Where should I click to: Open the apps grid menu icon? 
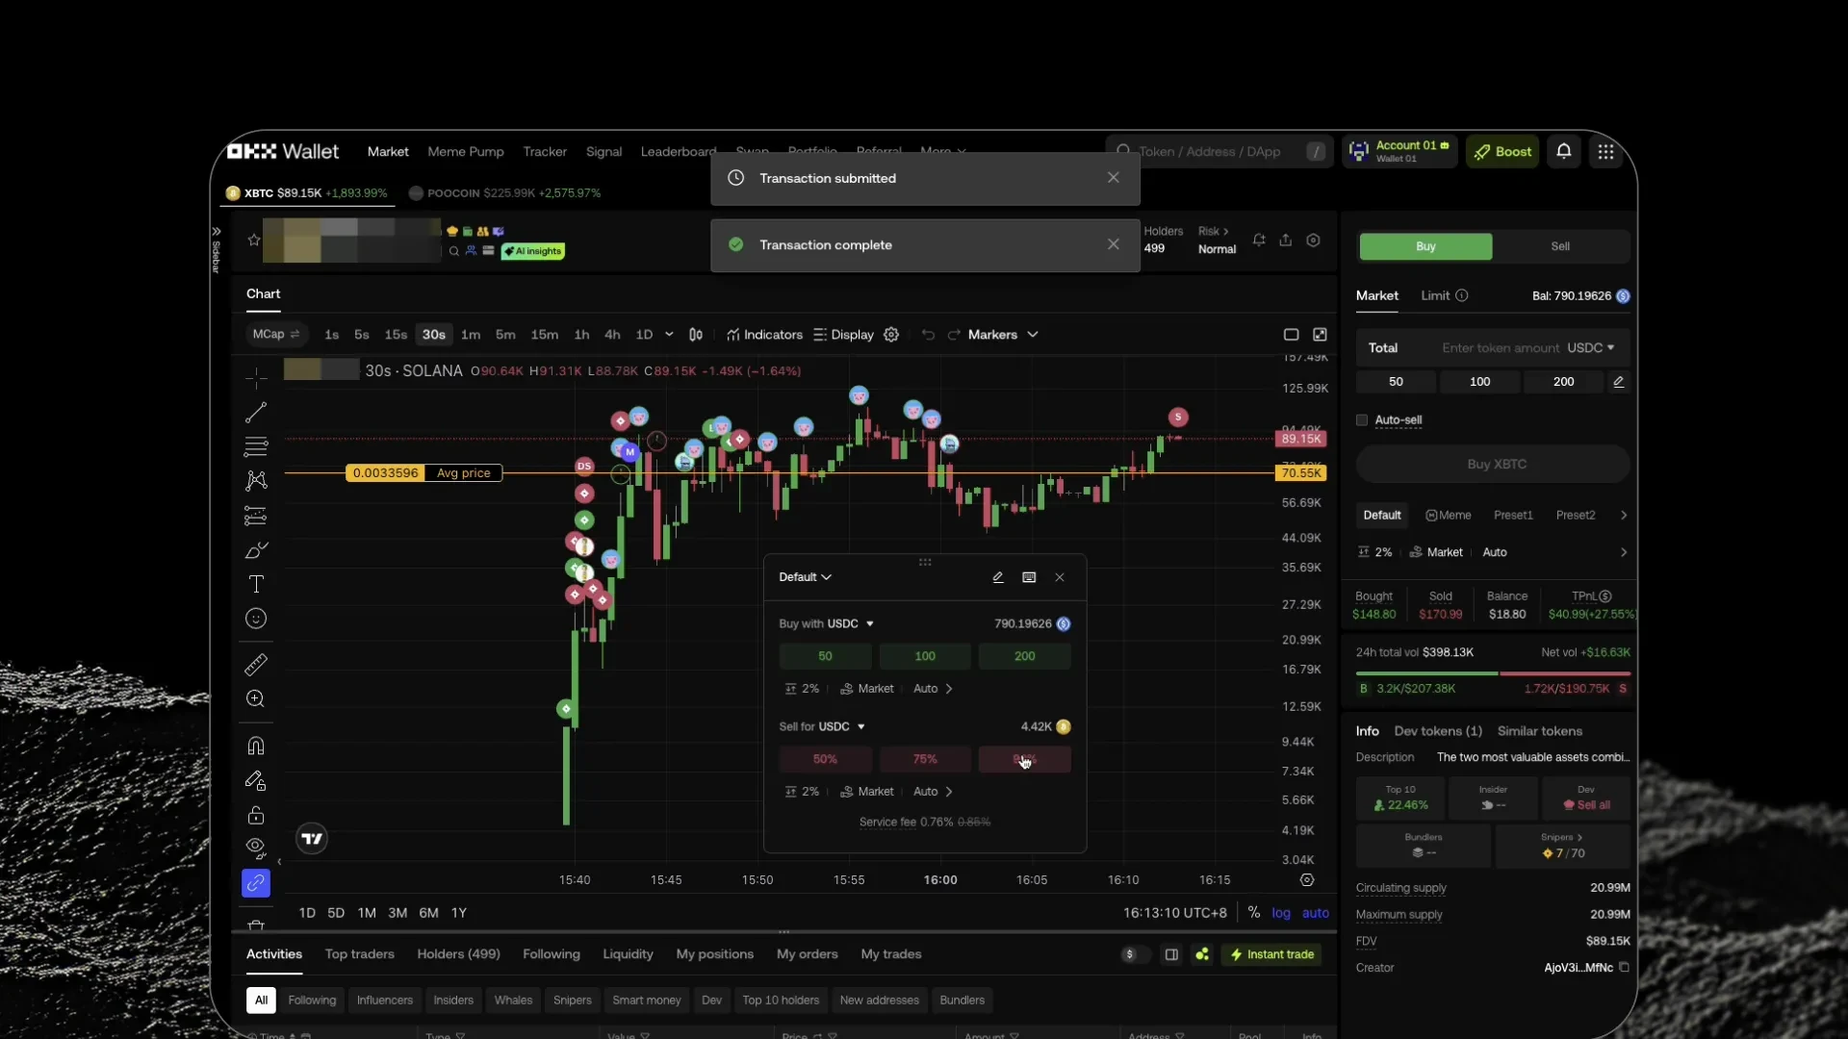click(1605, 151)
